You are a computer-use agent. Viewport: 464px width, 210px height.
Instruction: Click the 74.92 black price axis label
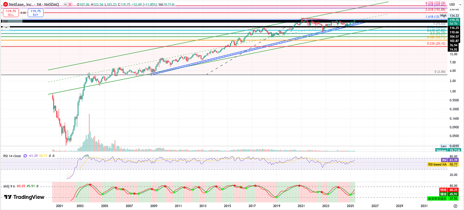[454, 49]
